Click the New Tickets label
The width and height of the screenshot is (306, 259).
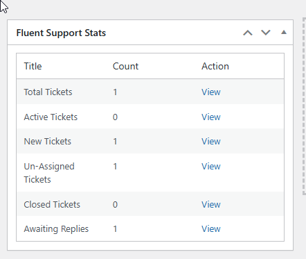pyautogui.click(x=48, y=142)
